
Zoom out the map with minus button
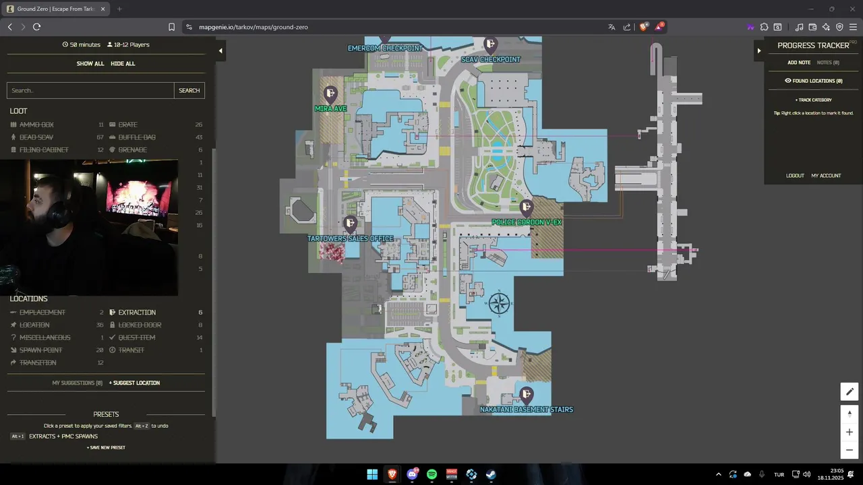[850, 450]
